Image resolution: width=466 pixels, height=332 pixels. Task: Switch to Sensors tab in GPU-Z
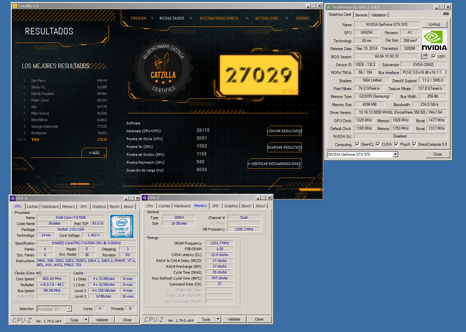(x=361, y=15)
